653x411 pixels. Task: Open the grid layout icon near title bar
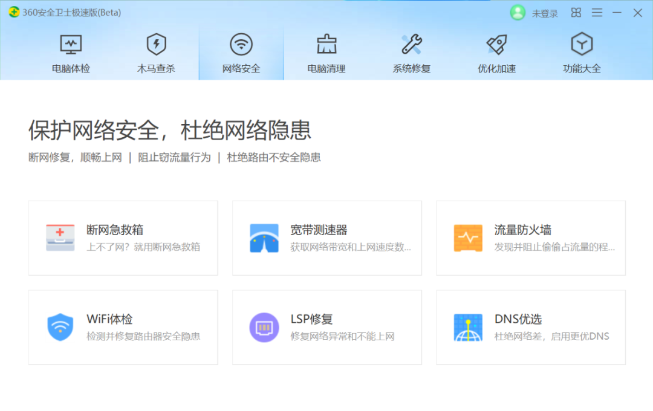tap(576, 13)
